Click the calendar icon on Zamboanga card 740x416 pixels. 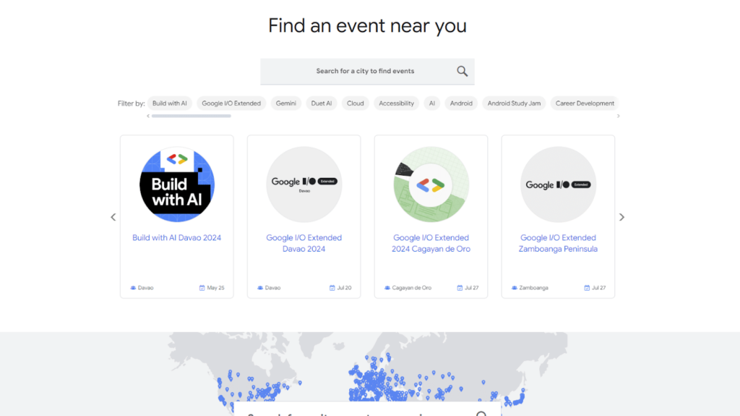(x=587, y=287)
